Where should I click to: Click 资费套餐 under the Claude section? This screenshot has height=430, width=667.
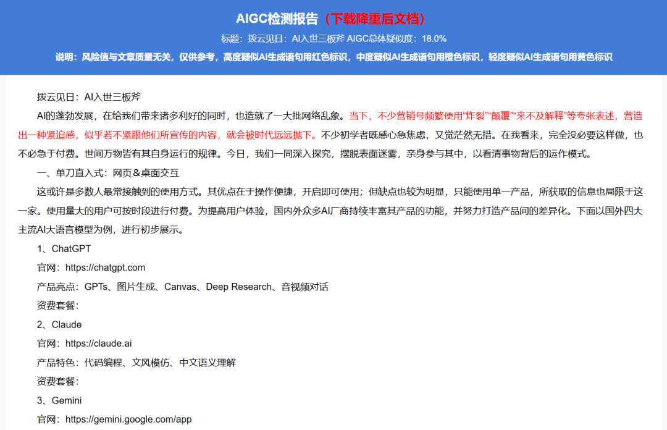point(58,381)
